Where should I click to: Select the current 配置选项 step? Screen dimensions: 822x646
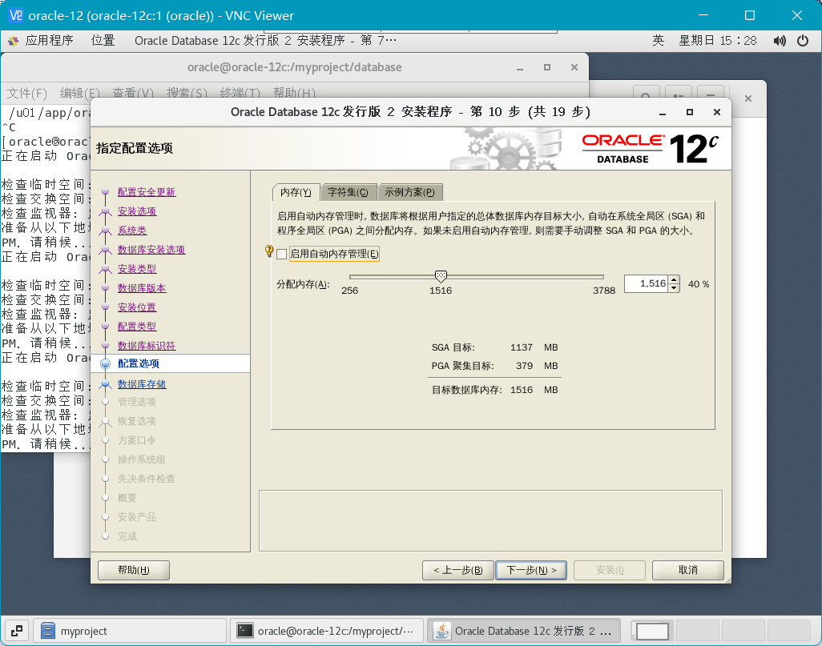[139, 363]
